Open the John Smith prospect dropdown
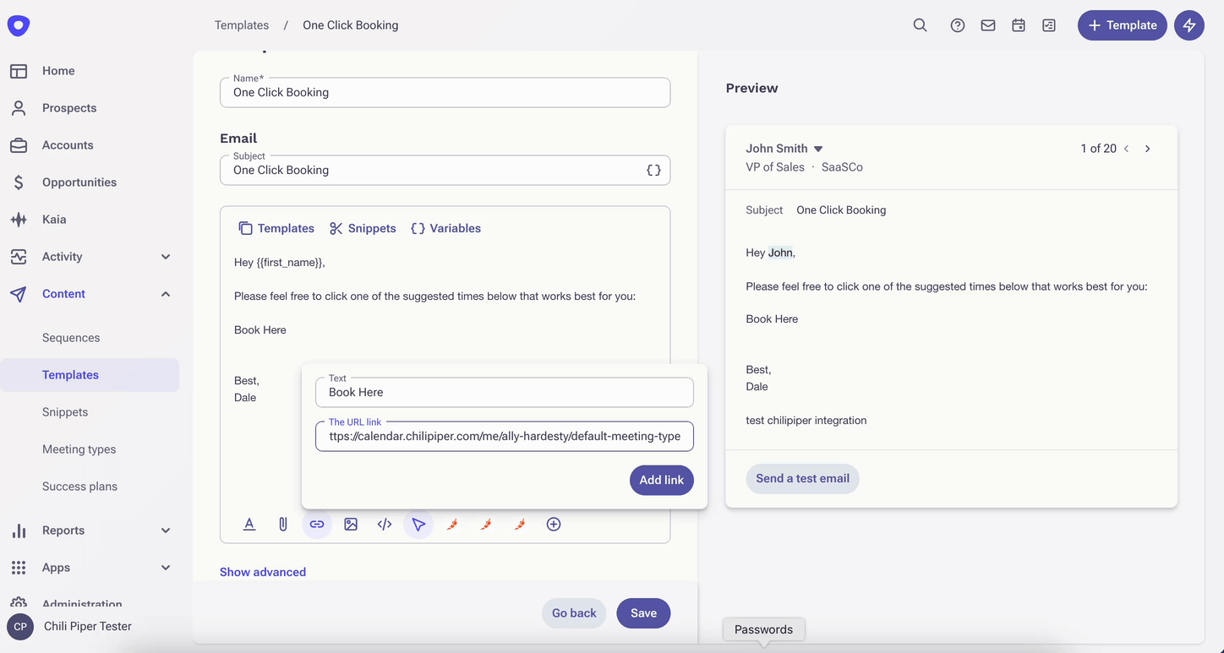The image size is (1224, 653). tap(817, 149)
